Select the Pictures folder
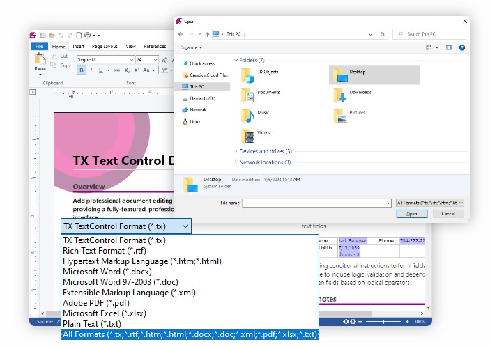The image size is (490, 349). point(349,116)
